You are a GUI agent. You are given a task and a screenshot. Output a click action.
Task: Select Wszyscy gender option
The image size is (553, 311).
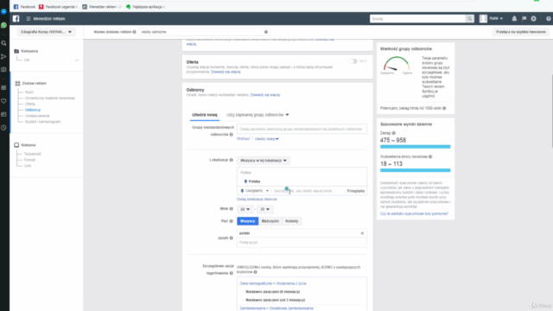point(248,221)
